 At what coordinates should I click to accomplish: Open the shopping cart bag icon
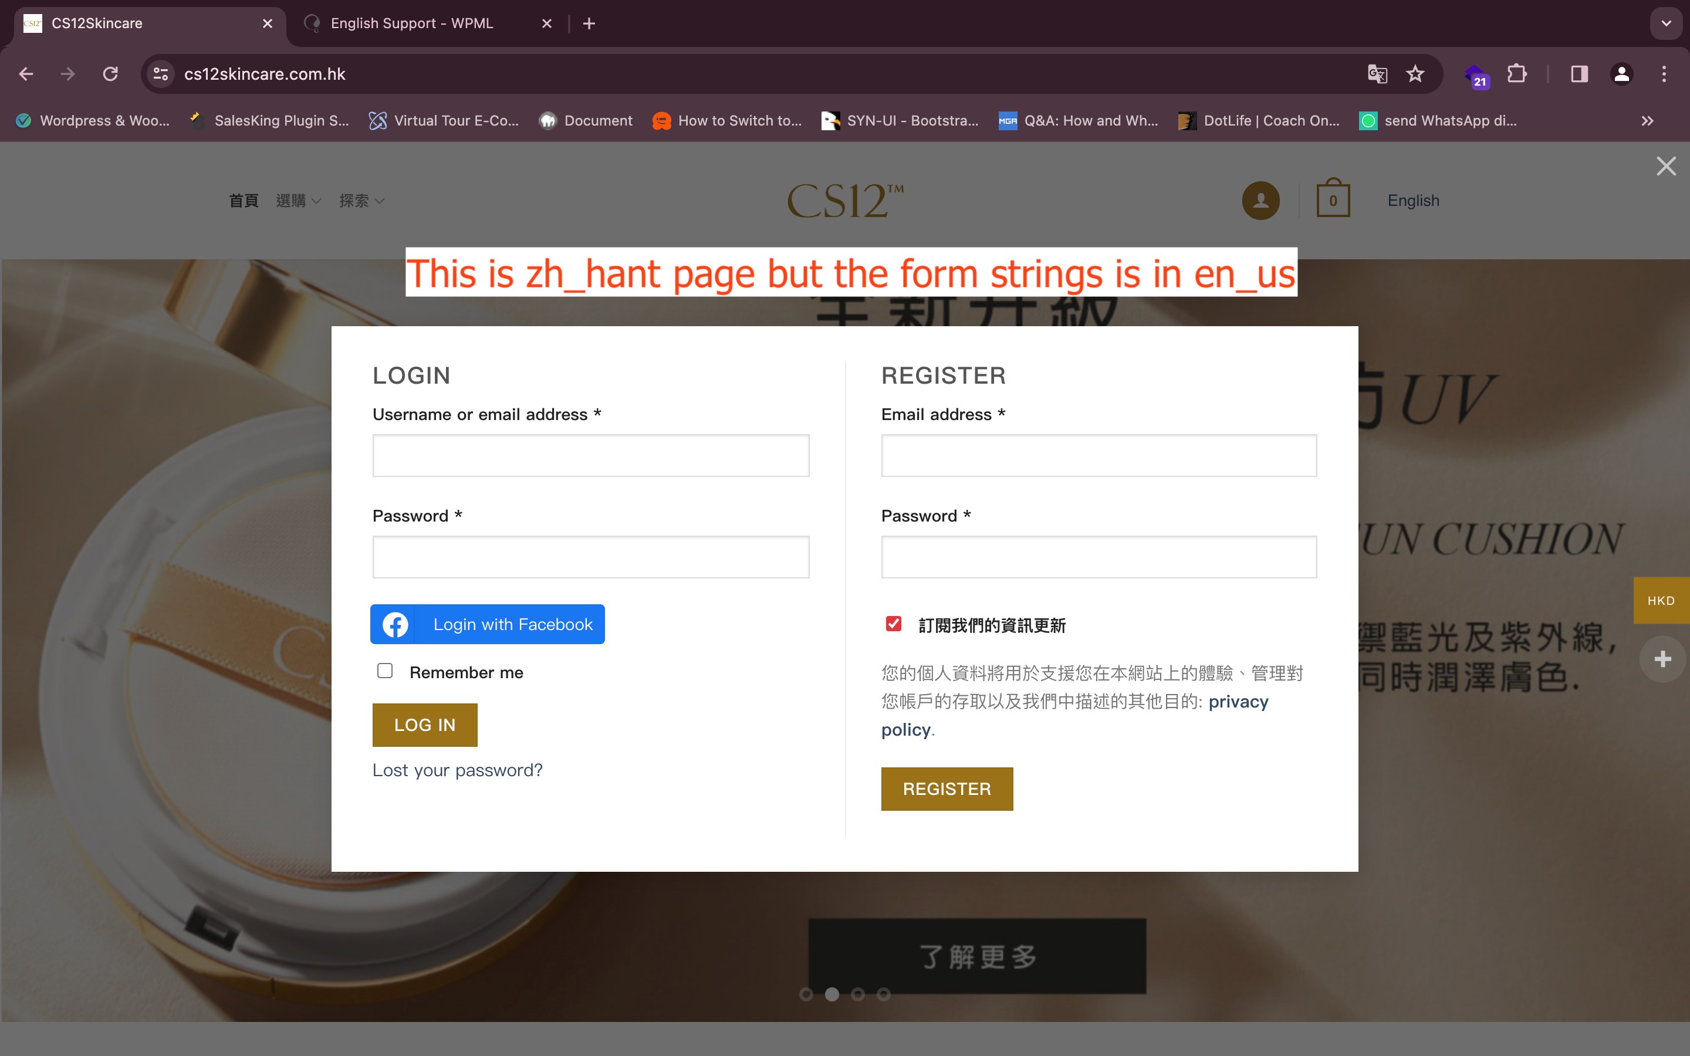pos(1333,198)
